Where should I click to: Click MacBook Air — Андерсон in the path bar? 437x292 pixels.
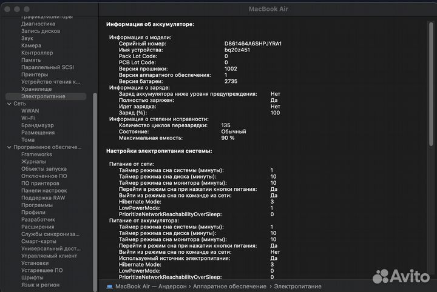pyautogui.click(x=151, y=285)
